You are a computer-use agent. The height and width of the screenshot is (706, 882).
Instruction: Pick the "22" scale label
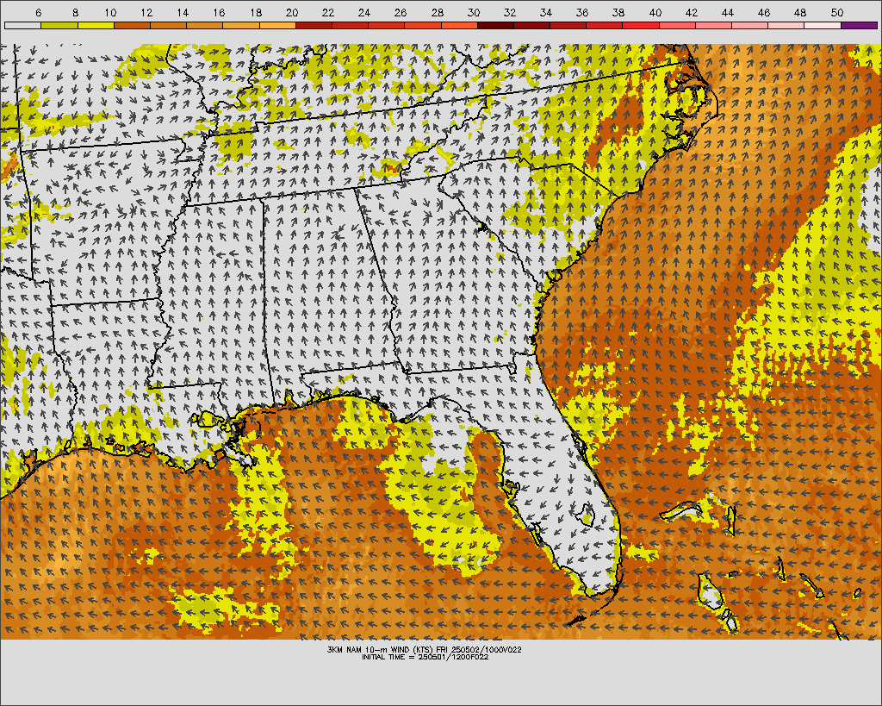(328, 12)
